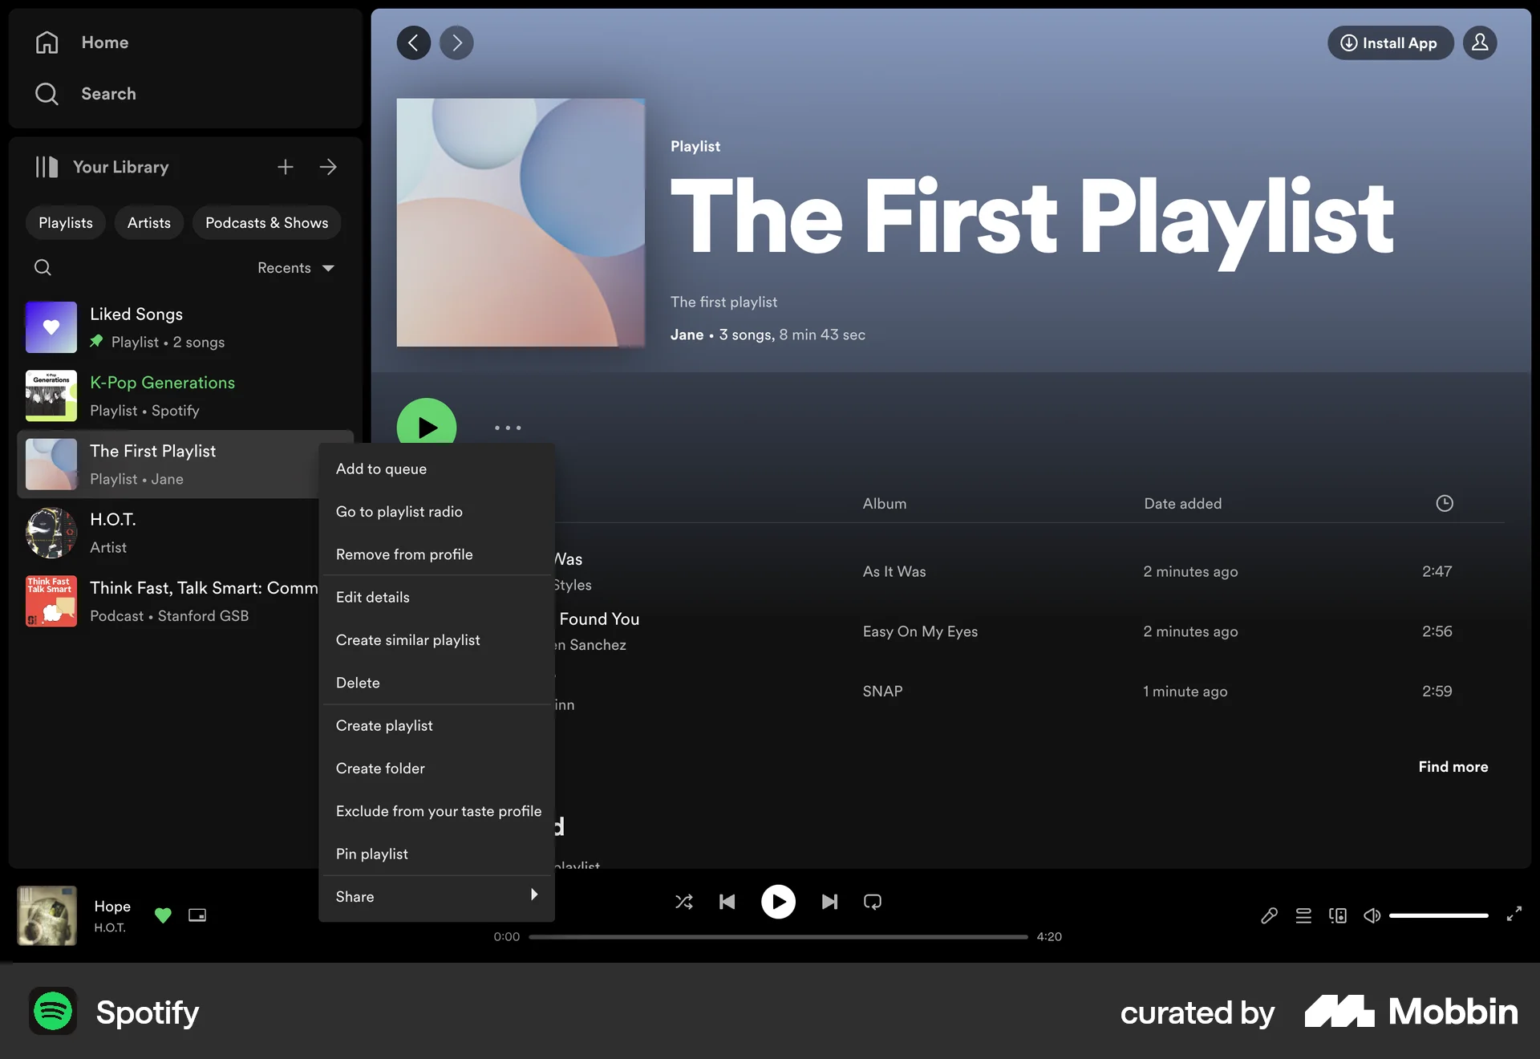Open the Recents sort dropdown

(x=294, y=267)
